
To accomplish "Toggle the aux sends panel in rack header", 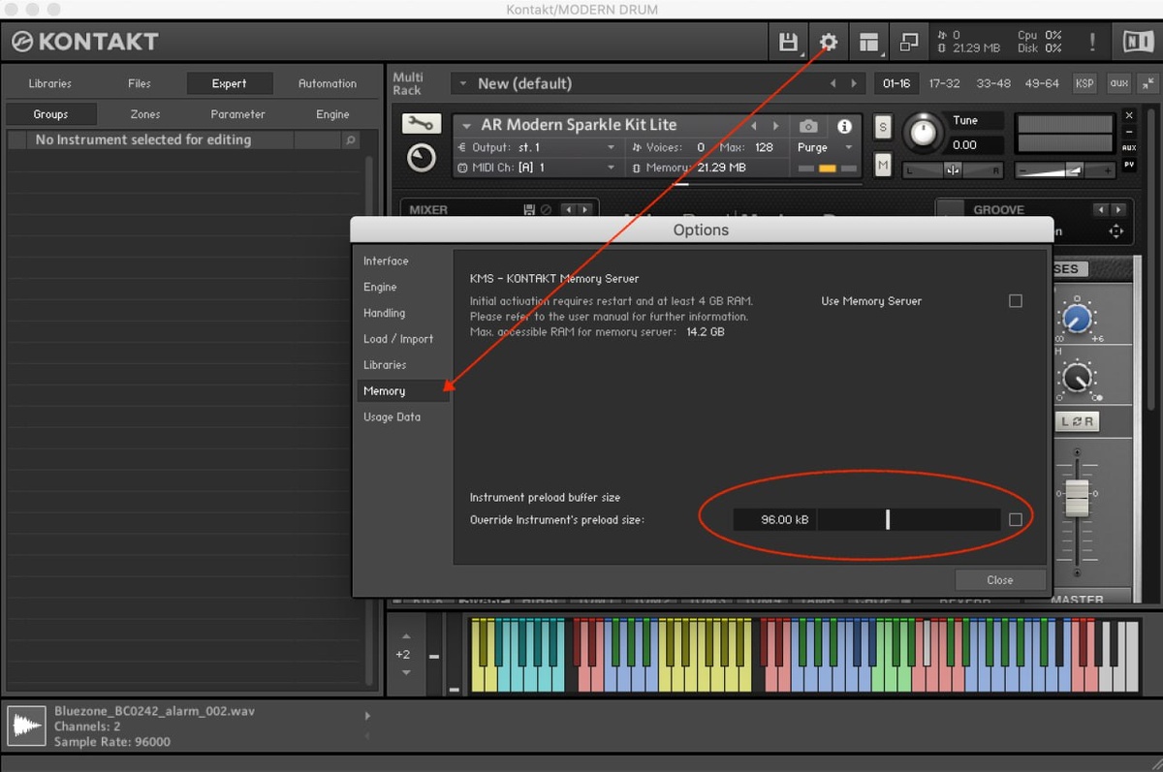I will (x=1119, y=83).
